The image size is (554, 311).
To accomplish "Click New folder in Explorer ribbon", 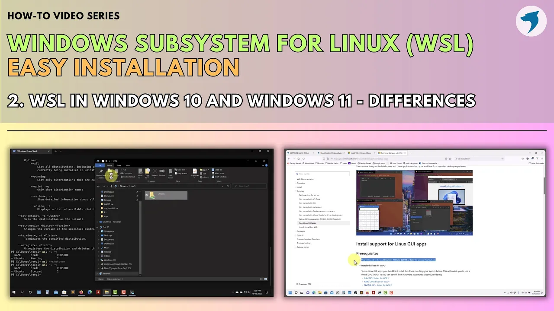I will click(170, 173).
